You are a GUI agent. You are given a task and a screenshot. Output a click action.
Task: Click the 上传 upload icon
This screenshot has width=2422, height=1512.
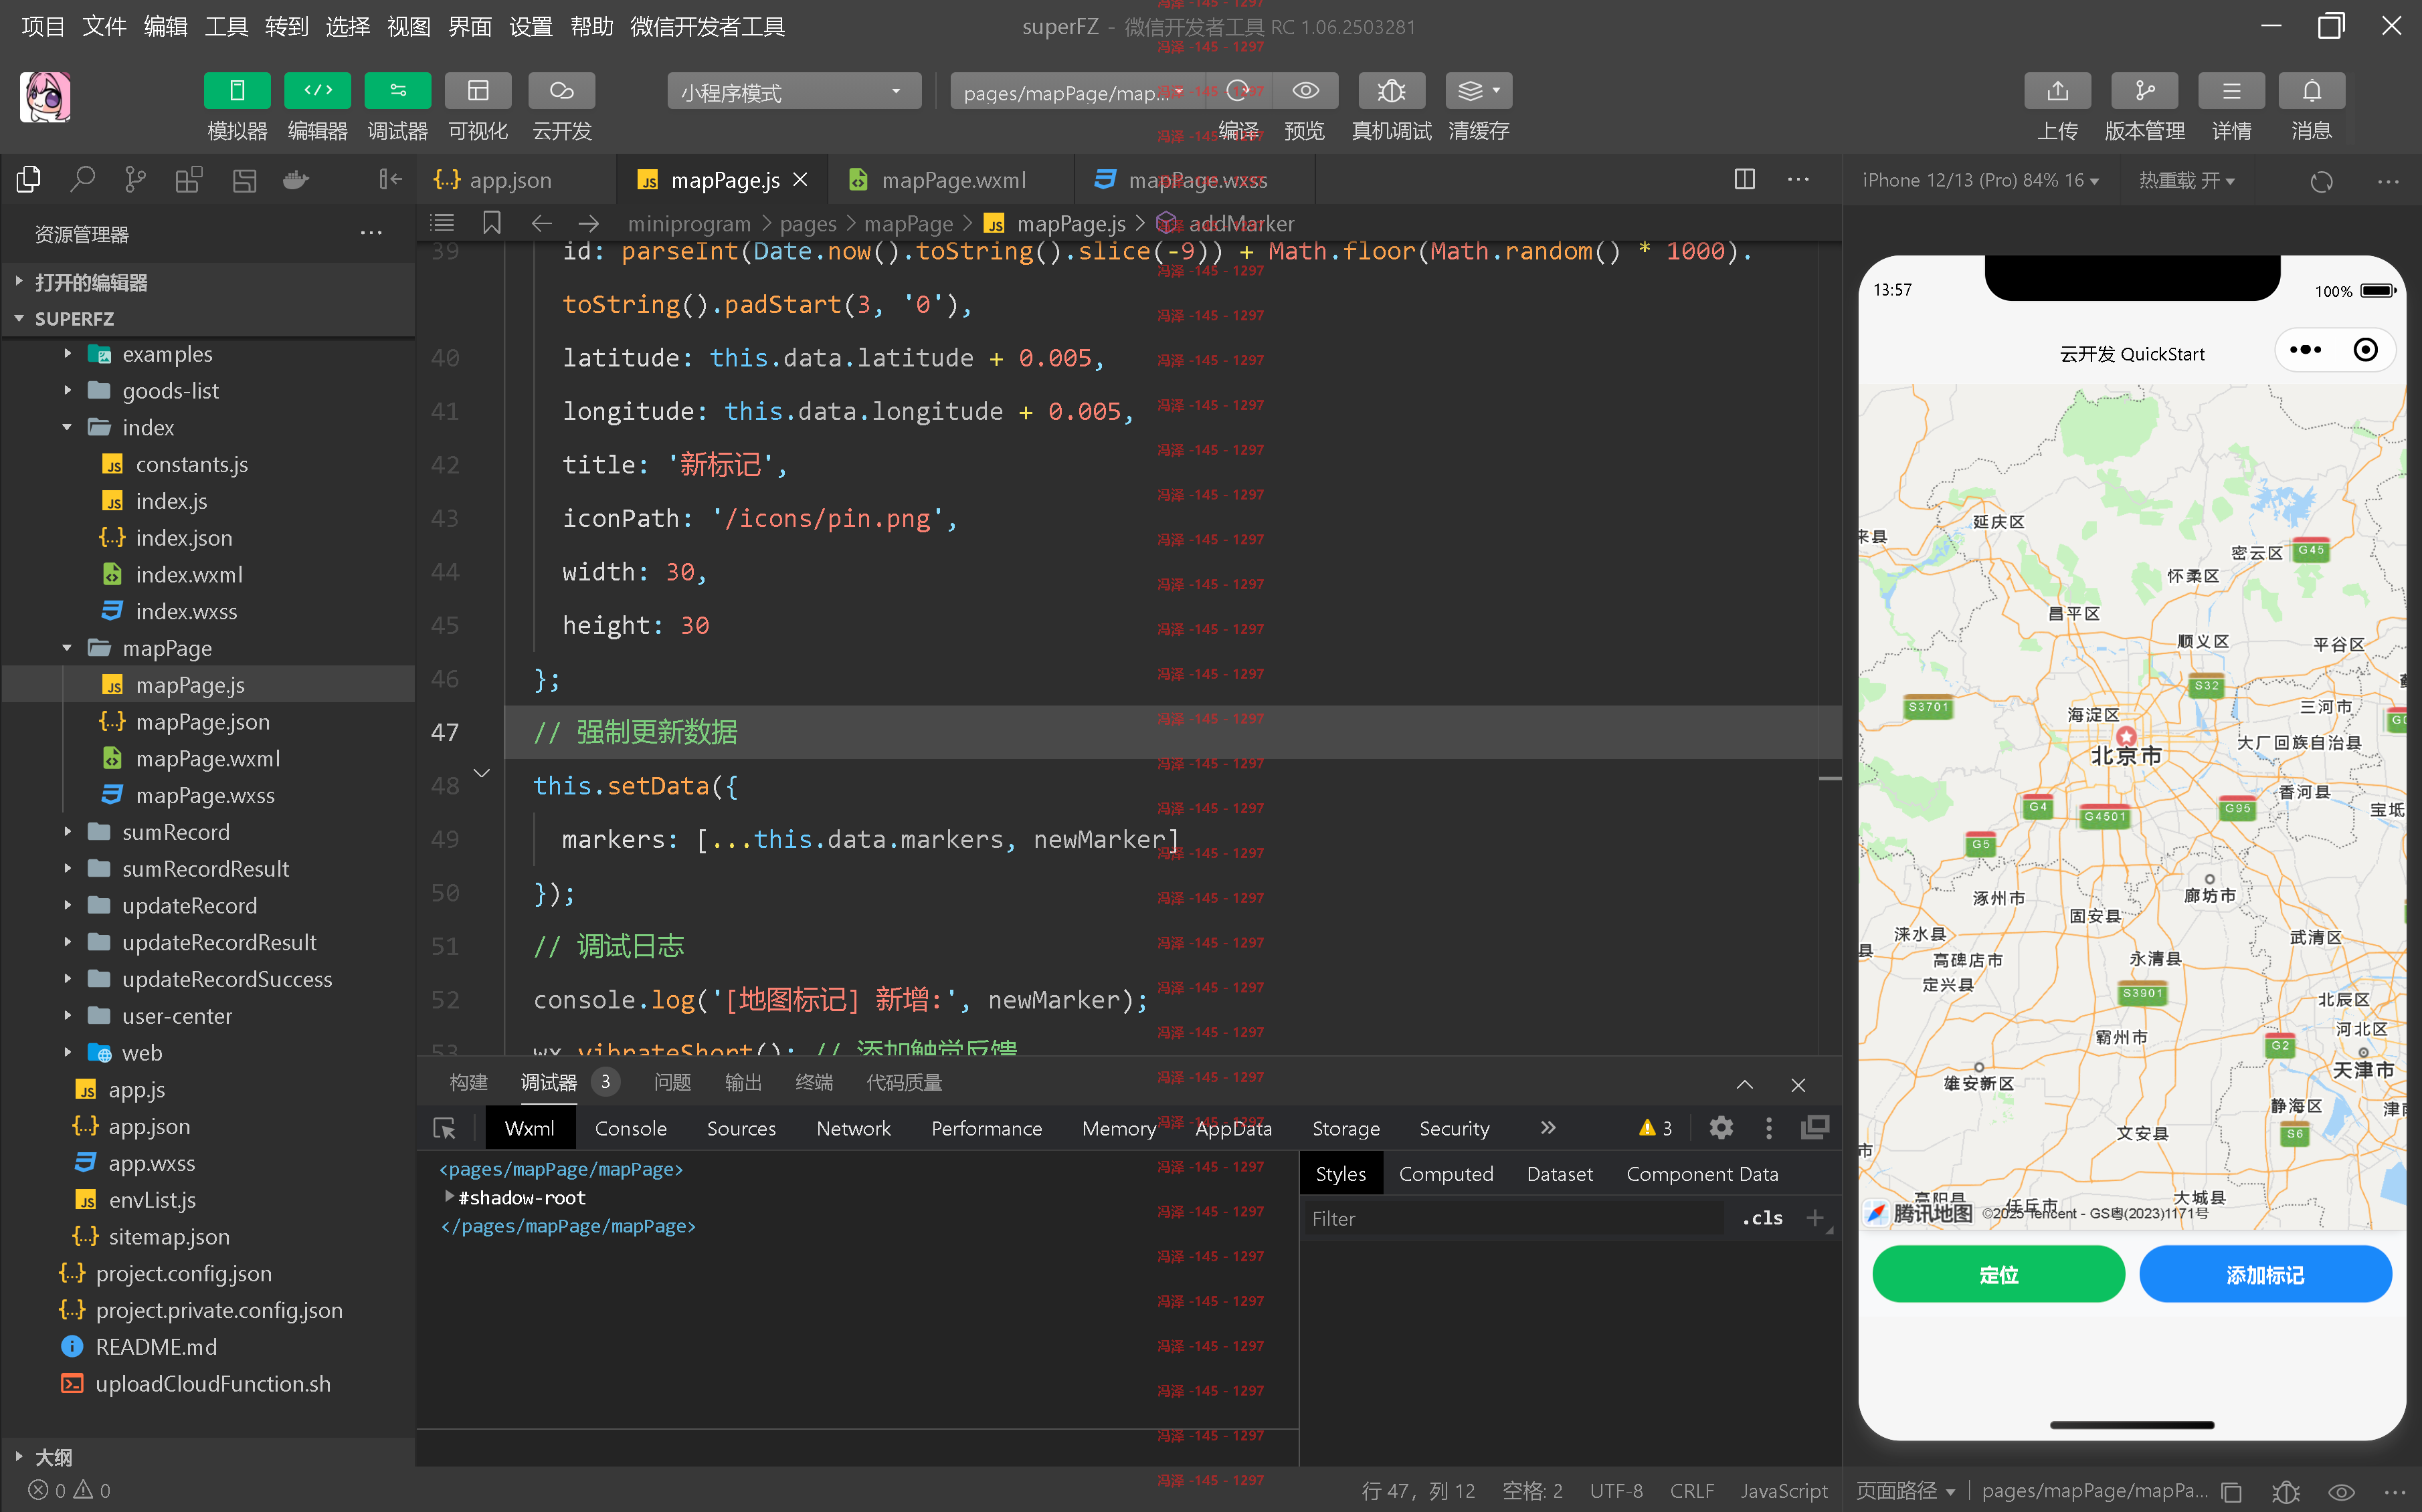pos(2057,91)
